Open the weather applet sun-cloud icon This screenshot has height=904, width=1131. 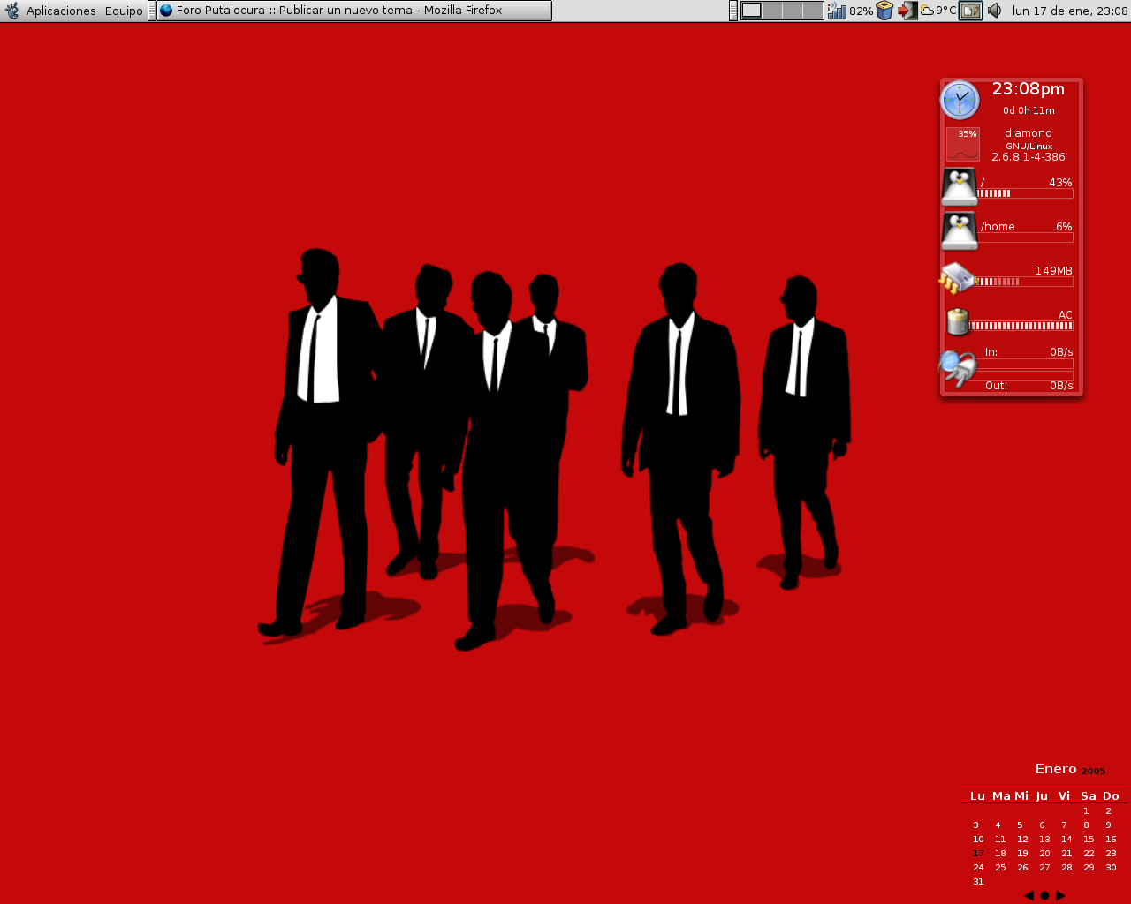pyautogui.click(x=927, y=11)
